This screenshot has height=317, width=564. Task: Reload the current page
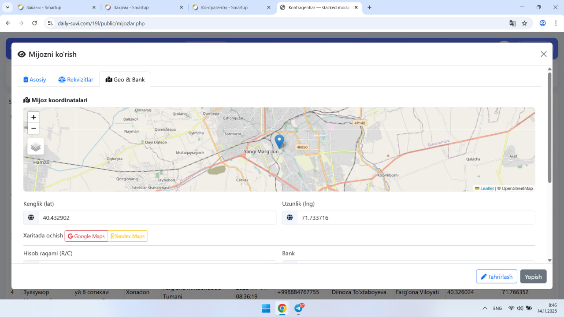35,23
